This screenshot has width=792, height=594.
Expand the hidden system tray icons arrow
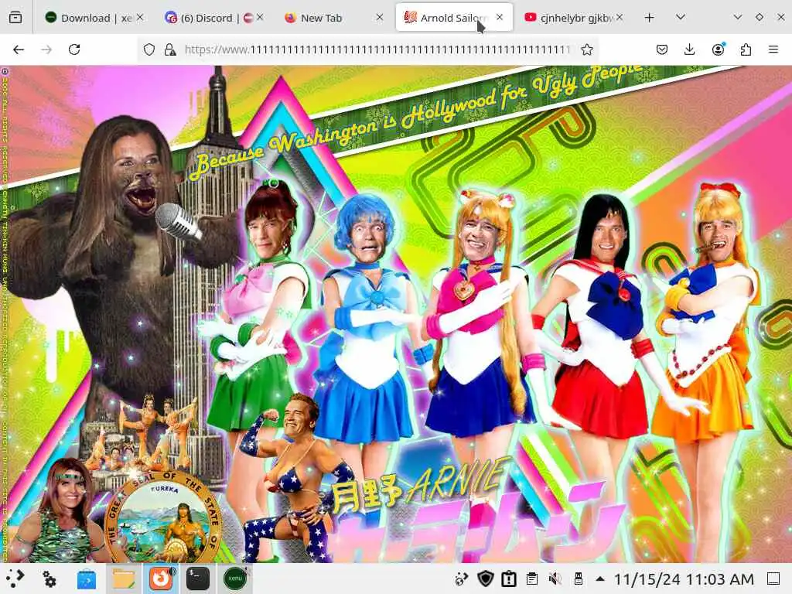599,579
